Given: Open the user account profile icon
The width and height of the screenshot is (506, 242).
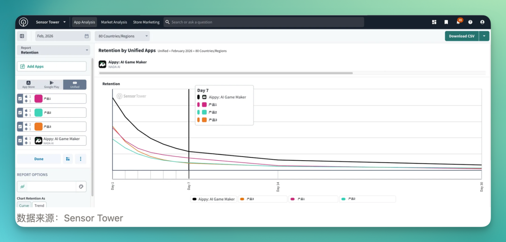Looking at the screenshot, I should (x=482, y=22).
